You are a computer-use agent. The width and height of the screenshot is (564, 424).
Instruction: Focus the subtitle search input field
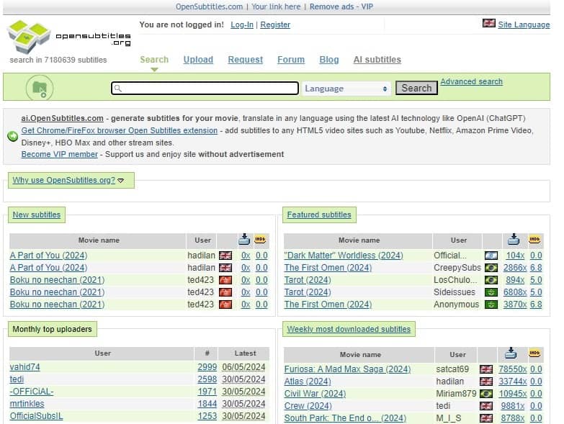205,89
